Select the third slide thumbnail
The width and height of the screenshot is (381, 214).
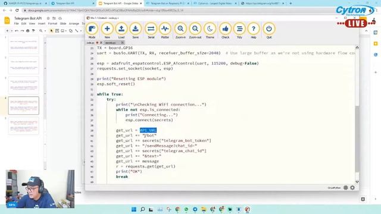tap(24, 86)
